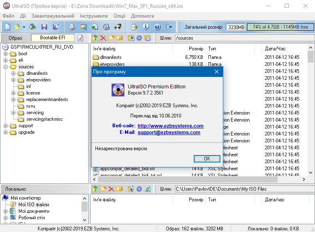
Task: Go up one level in image pane
Action: coord(95,38)
